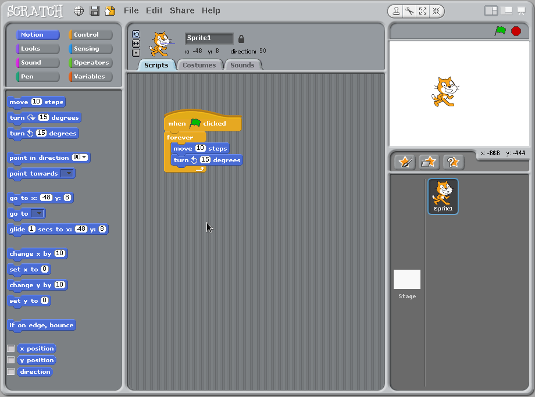The width and height of the screenshot is (535, 397).
Task: Select the duplicate stamp tool
Action: coord(396,11)
